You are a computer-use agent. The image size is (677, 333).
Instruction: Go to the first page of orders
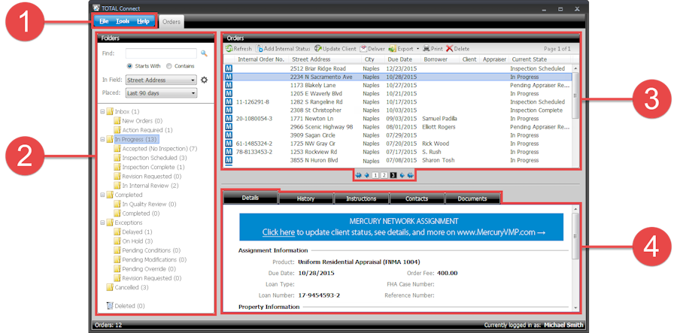point(358,176)
